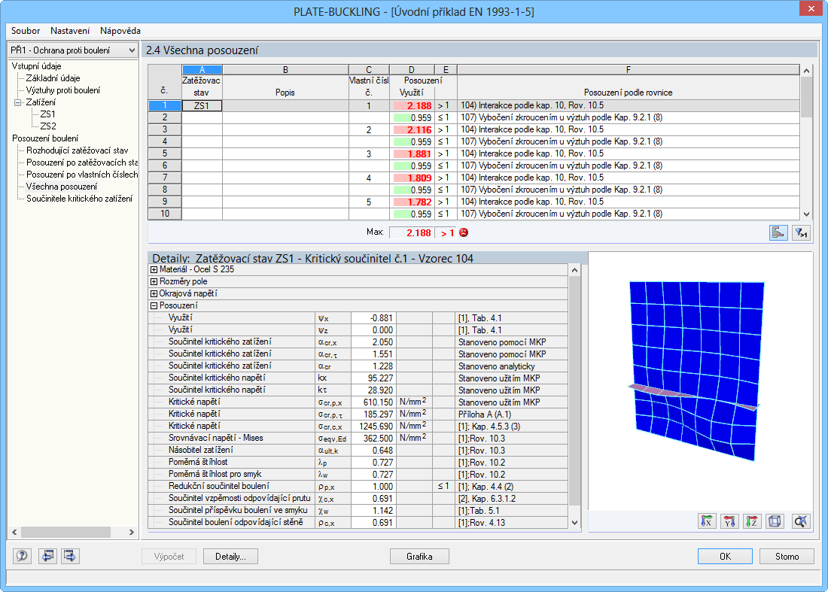
Task: Collapse the Zatížení tree node
Action: click(x=17, y=102)
